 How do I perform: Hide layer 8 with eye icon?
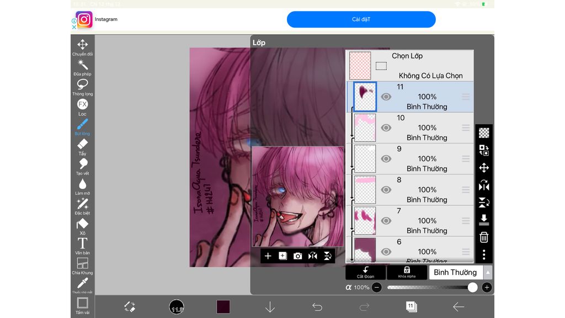pos(386,190)
